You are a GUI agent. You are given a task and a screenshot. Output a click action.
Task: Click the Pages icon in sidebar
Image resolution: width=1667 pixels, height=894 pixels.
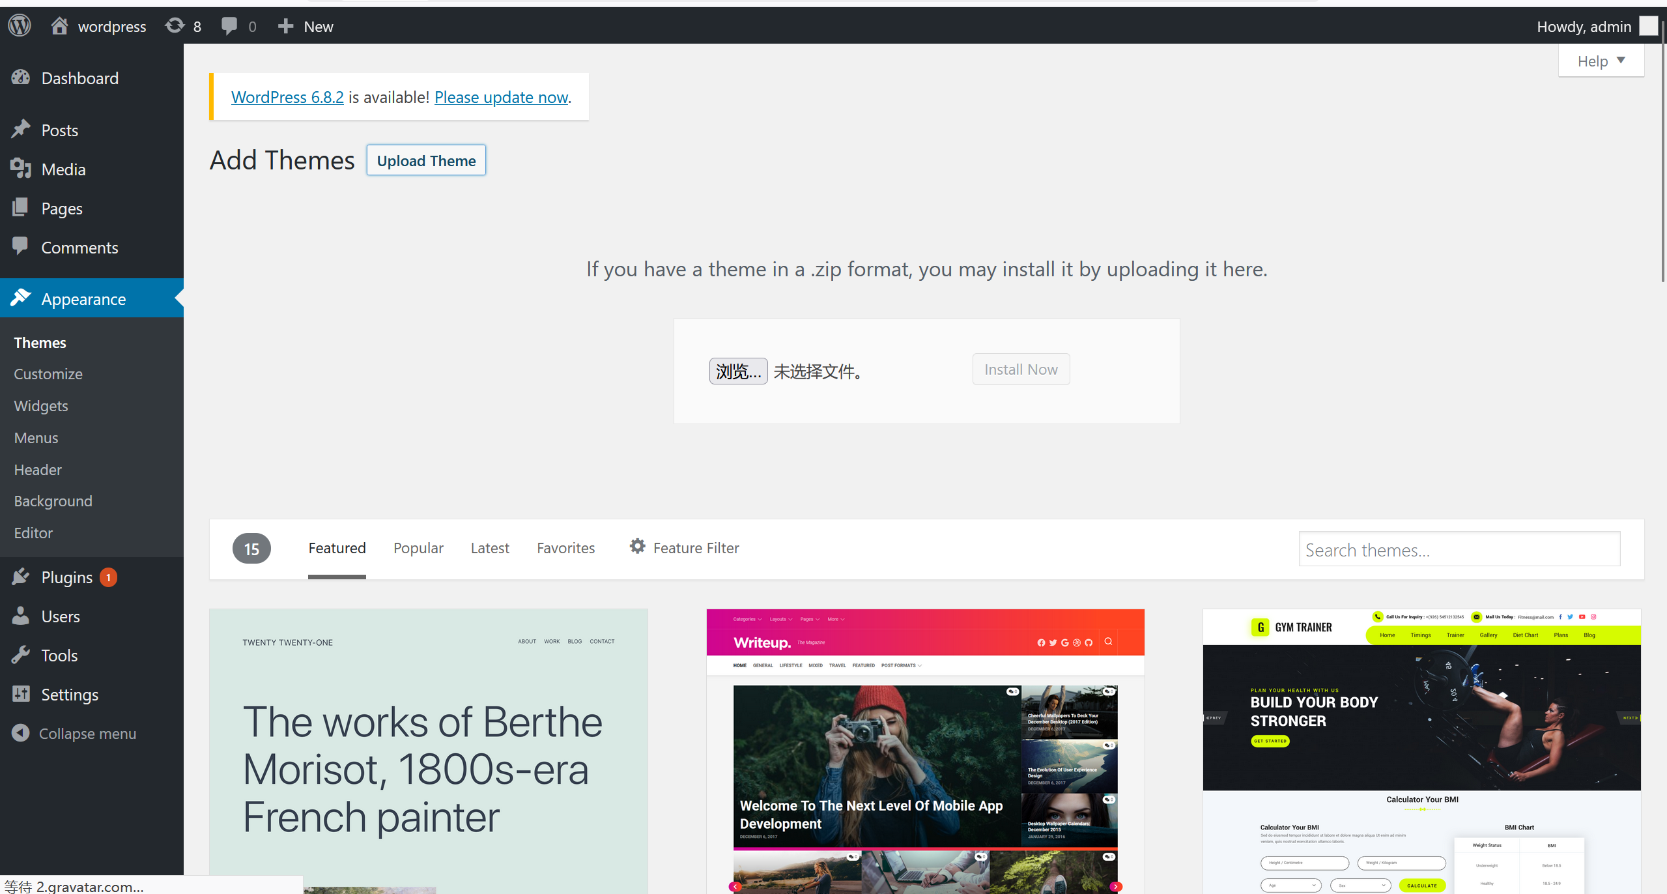(21, 208)
